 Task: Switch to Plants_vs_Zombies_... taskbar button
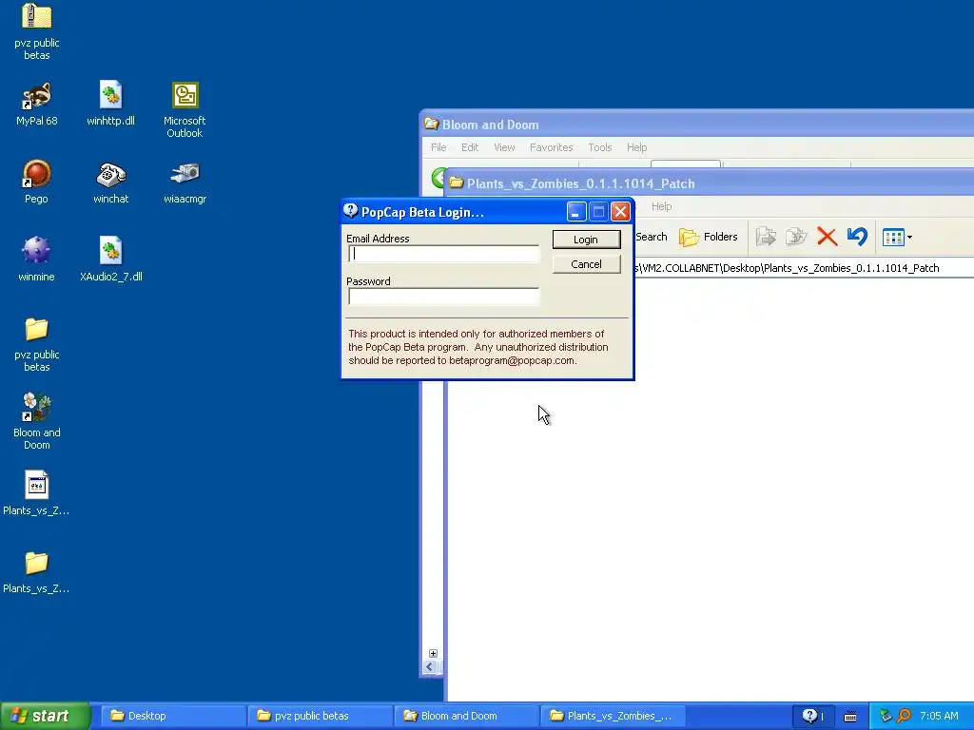click(614, 716)
